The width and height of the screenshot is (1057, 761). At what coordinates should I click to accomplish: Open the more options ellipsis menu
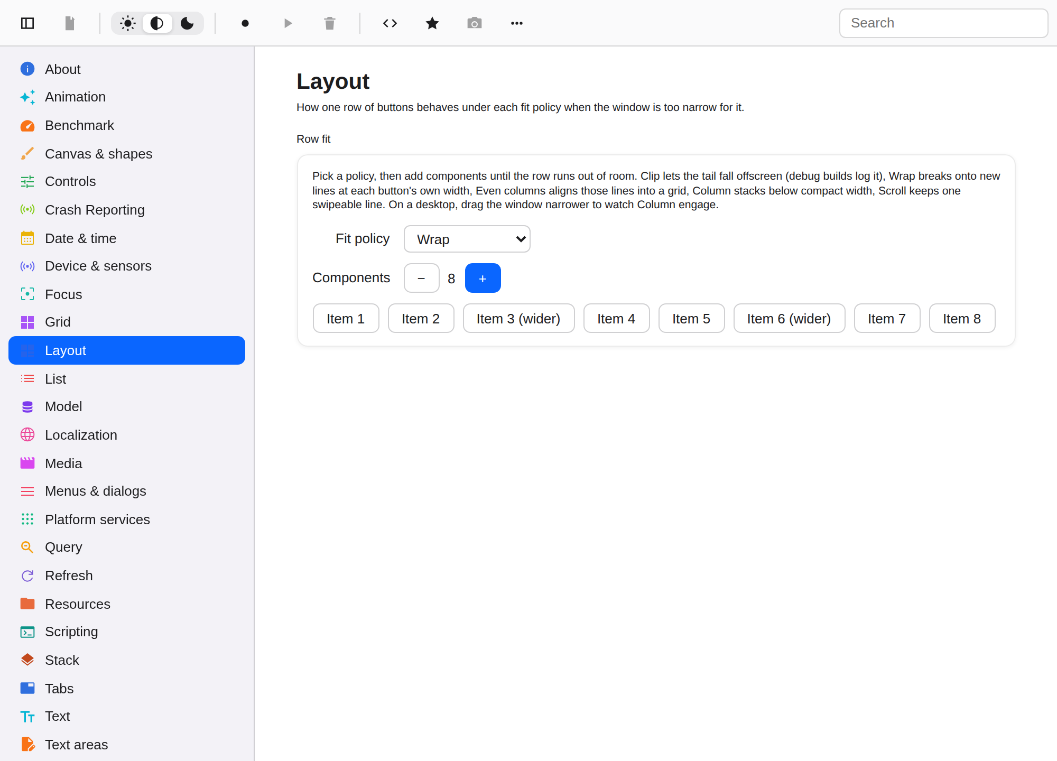(517, 23)
